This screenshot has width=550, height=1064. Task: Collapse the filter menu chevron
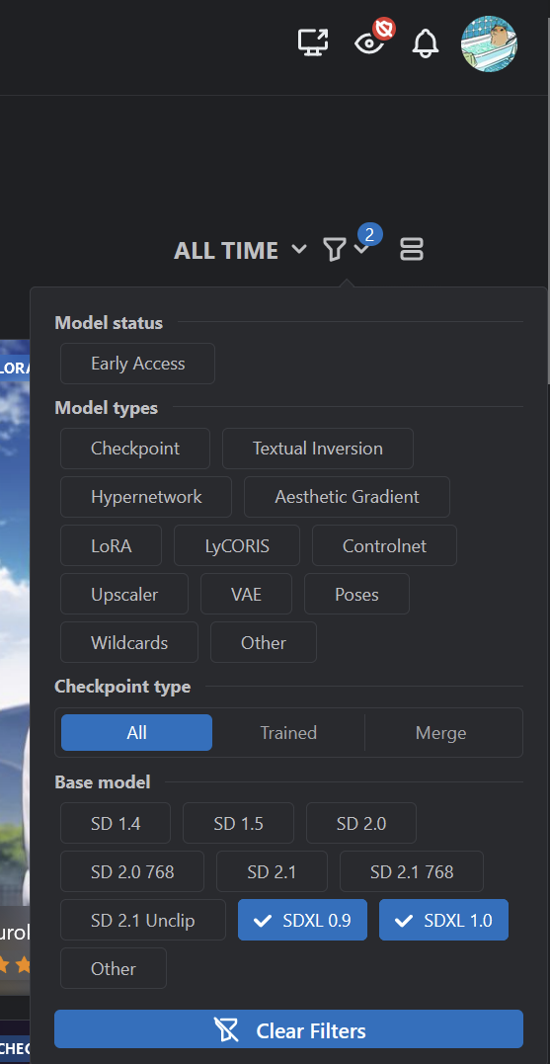pyautogui.click(x=362, y=250)
